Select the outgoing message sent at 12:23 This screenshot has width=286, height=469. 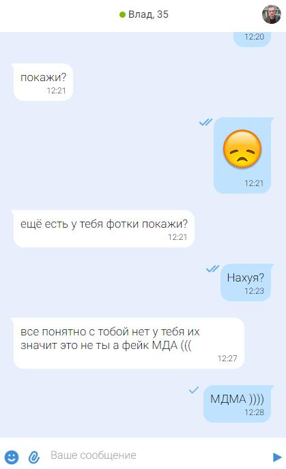(x=246, y=282)
